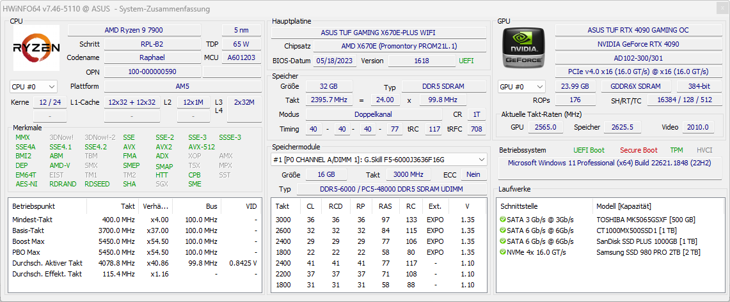Image resolution: width=730 pixels, height=302 pixels.
Task: Click the Samsung SSD 980 PRO 2TB entry
Action: pyautogui.click(x=648, y=252)
